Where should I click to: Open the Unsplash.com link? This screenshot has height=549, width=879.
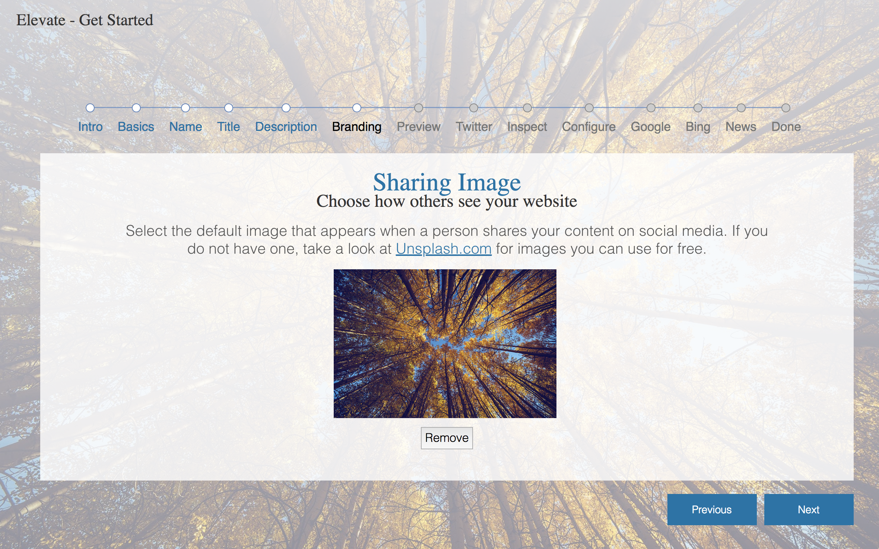[x=444, y=249]
